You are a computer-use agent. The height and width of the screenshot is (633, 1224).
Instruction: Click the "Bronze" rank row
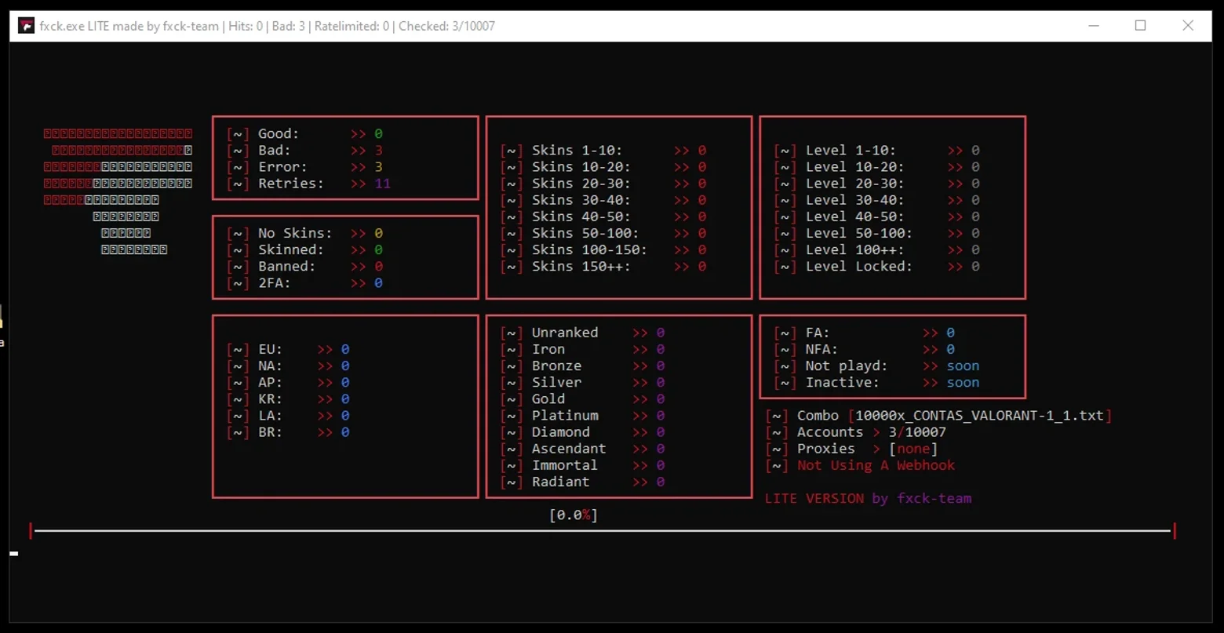pyautogui.click(x=583, y=366)
